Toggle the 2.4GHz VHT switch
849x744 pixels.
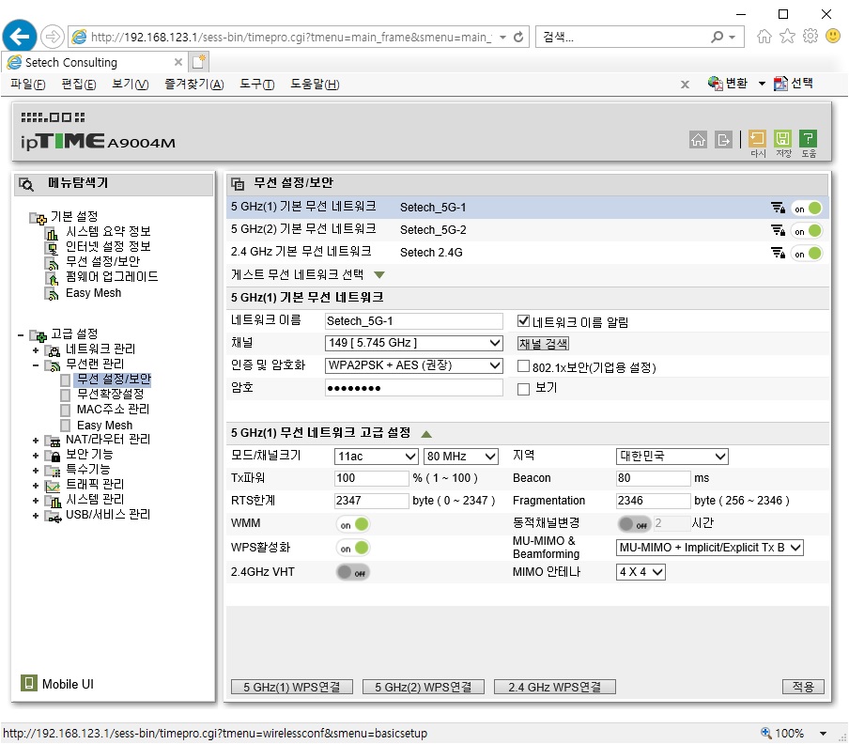pos(353,572)
